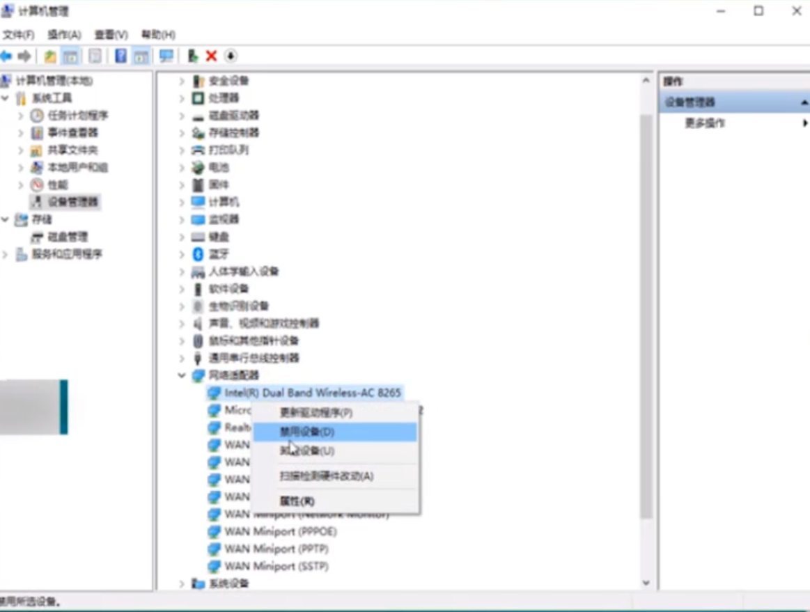Open the 查看(V) menu
810x612 pixels.
(x=111, y=35)
